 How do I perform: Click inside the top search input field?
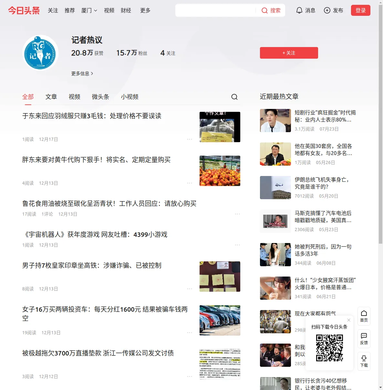pyautogui.click(x=216, y=11)
